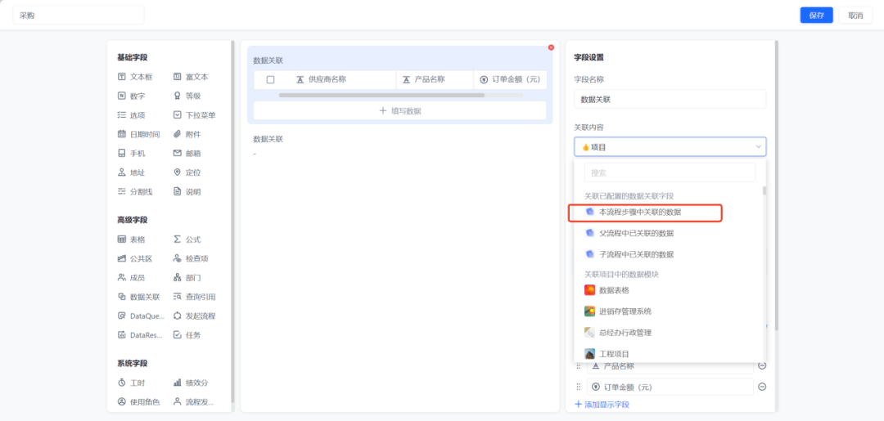Select the 数字 field type
The width and height of the screenshot is (884, 421).
click(x=131, y=96)
